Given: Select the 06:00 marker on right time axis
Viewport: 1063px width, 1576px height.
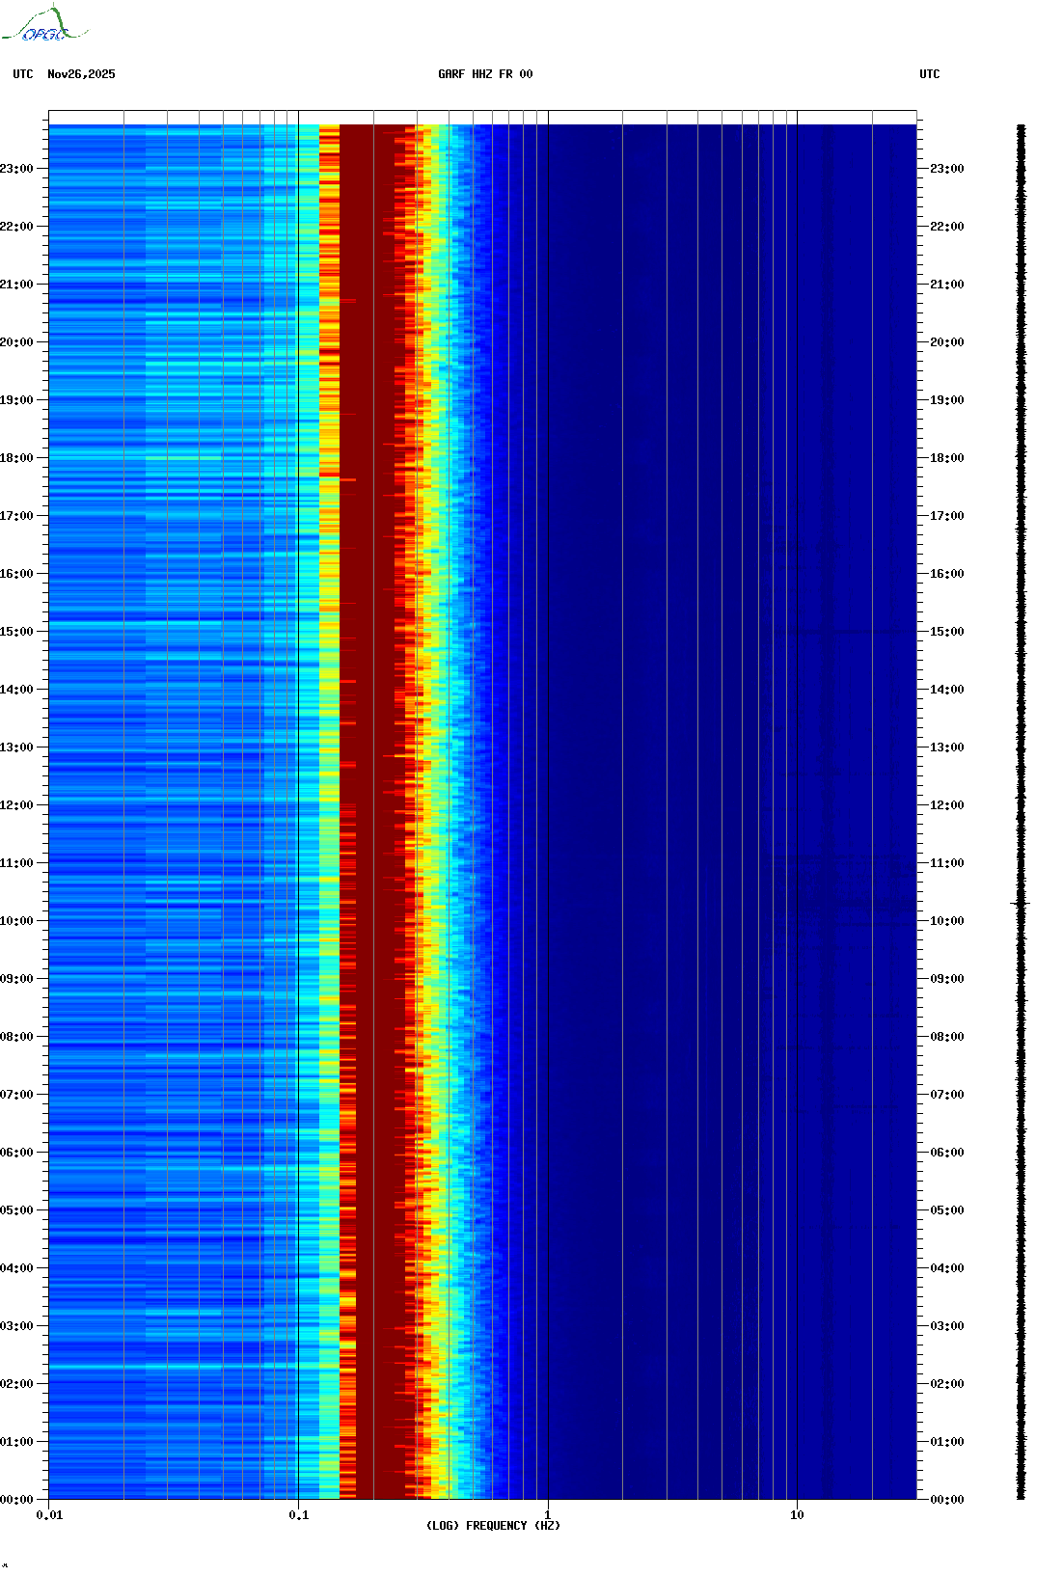Looking at the screenshot, I should 946,1153.
